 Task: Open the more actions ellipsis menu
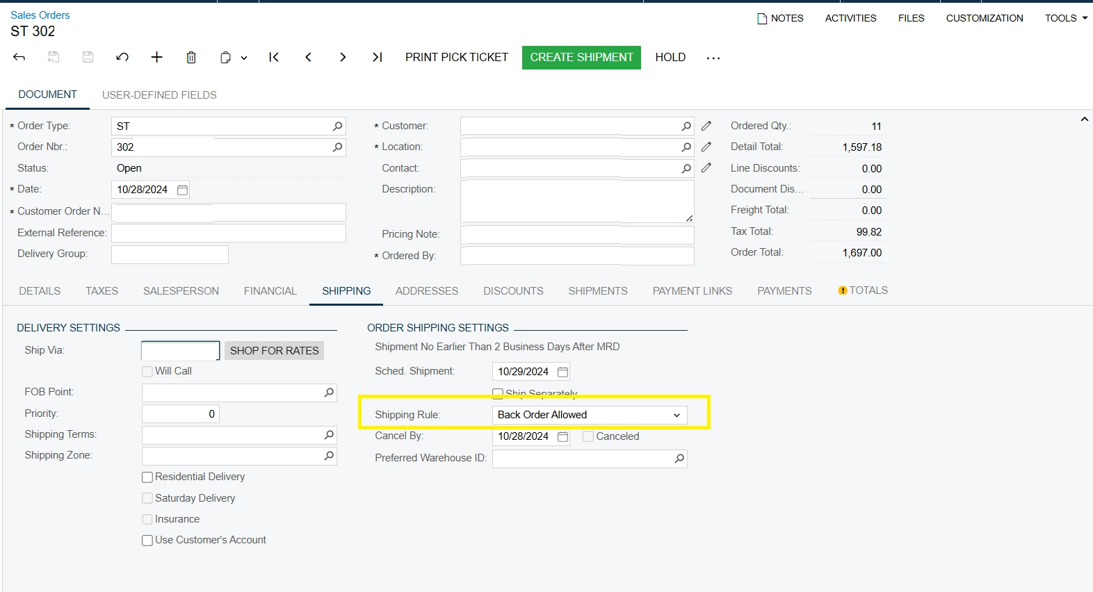(713, 58)
